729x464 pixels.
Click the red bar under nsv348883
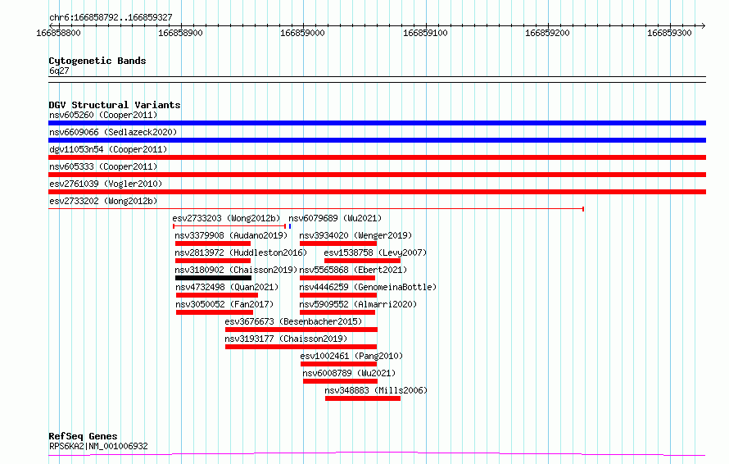363,398
